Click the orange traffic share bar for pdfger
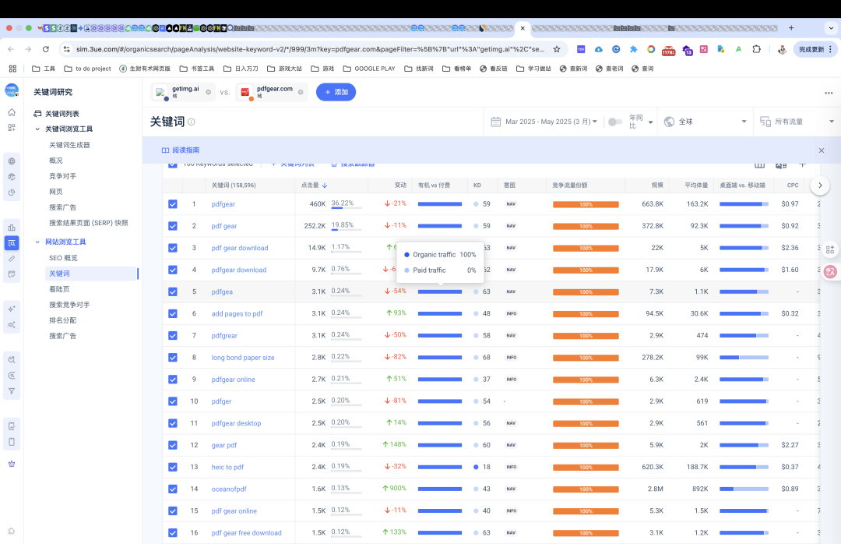Screen dimensions: 841x544 586,401
